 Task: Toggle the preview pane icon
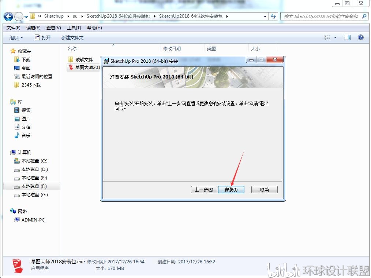pos(348,37)
